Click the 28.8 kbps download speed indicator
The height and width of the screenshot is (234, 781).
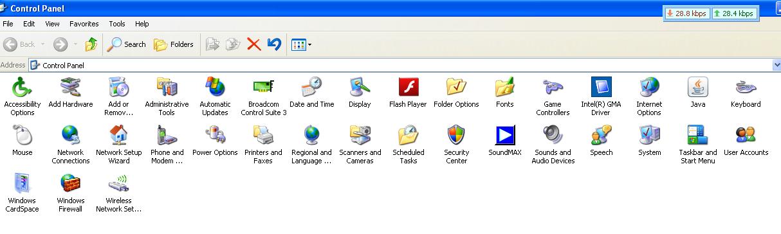pyautogui.click(x=686, y=13)
